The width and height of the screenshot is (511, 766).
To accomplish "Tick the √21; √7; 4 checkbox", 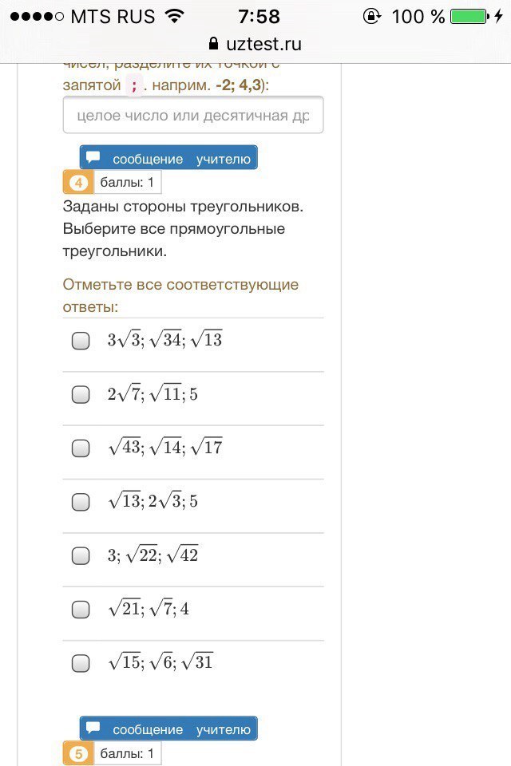I will point(81,610).
